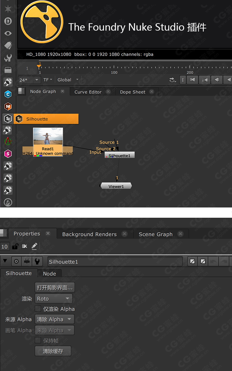Click the pane menu icon left of Node Graph
This screenshot has width=232, height=371.
21,91
